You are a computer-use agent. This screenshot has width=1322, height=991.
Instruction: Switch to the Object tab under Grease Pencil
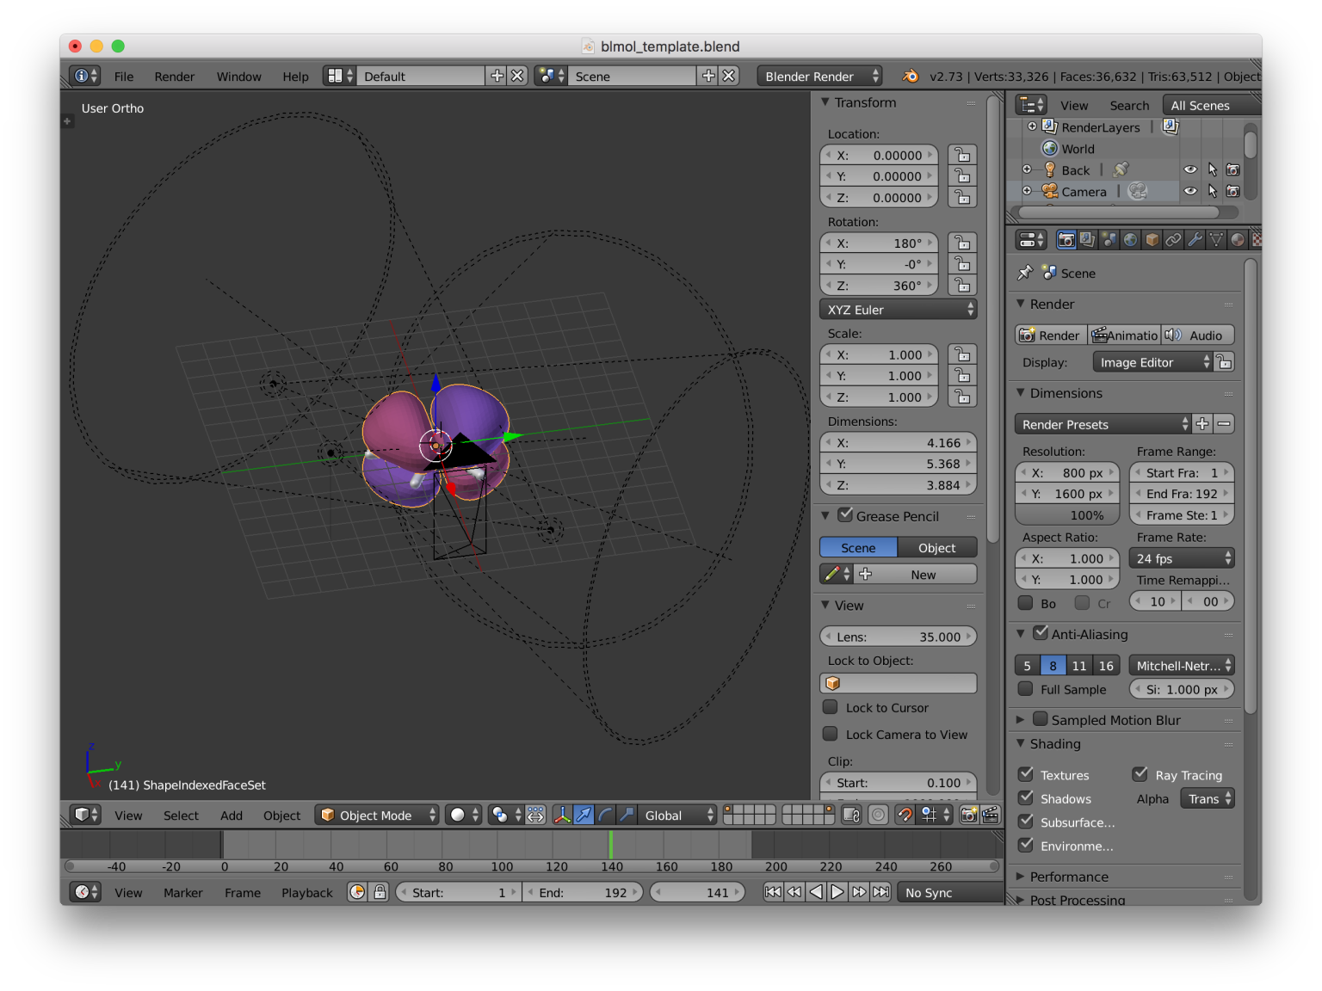pos(936,547)
